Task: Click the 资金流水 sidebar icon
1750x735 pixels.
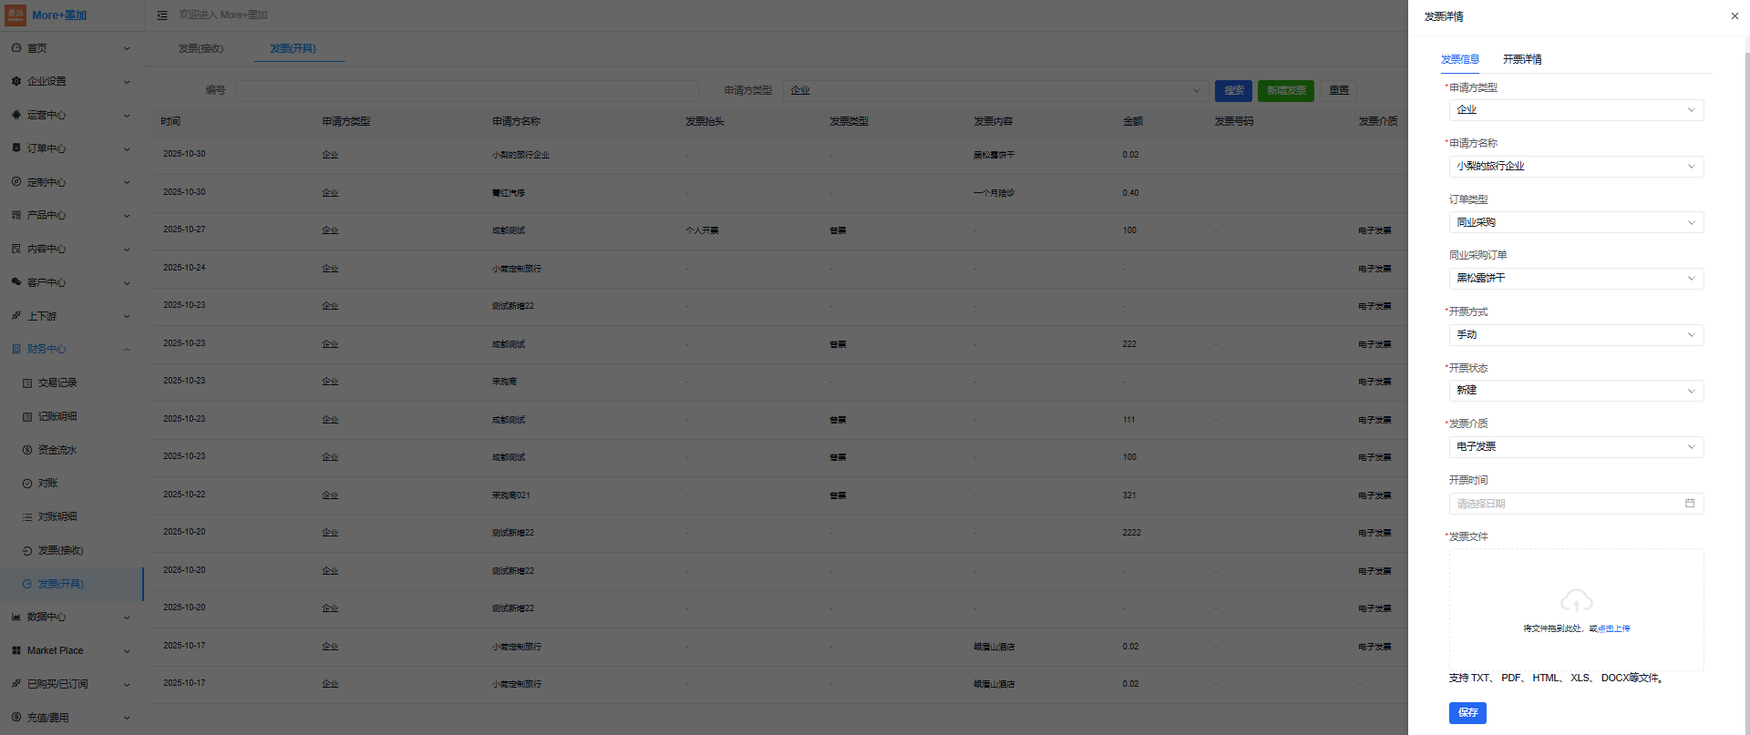Action: (27, 450)
